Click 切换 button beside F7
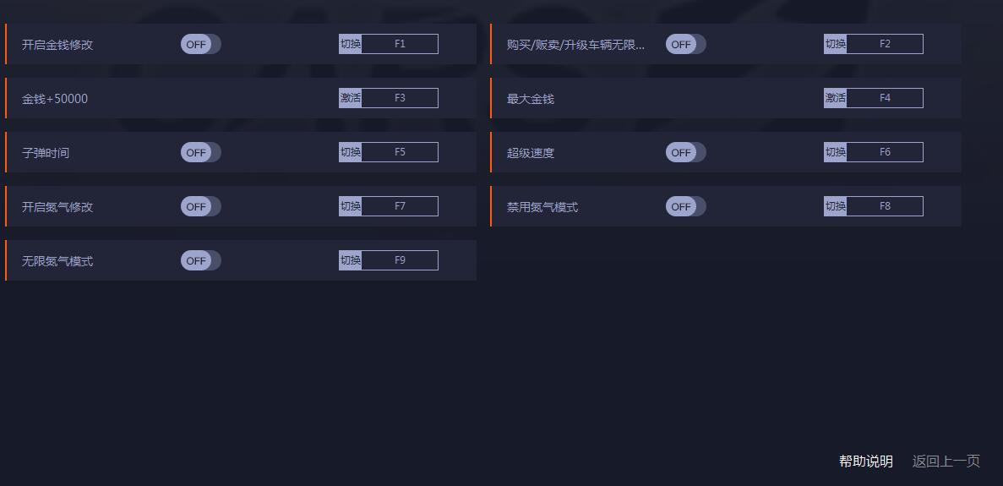The image size is (1003, 486). (x=351, y=206)
